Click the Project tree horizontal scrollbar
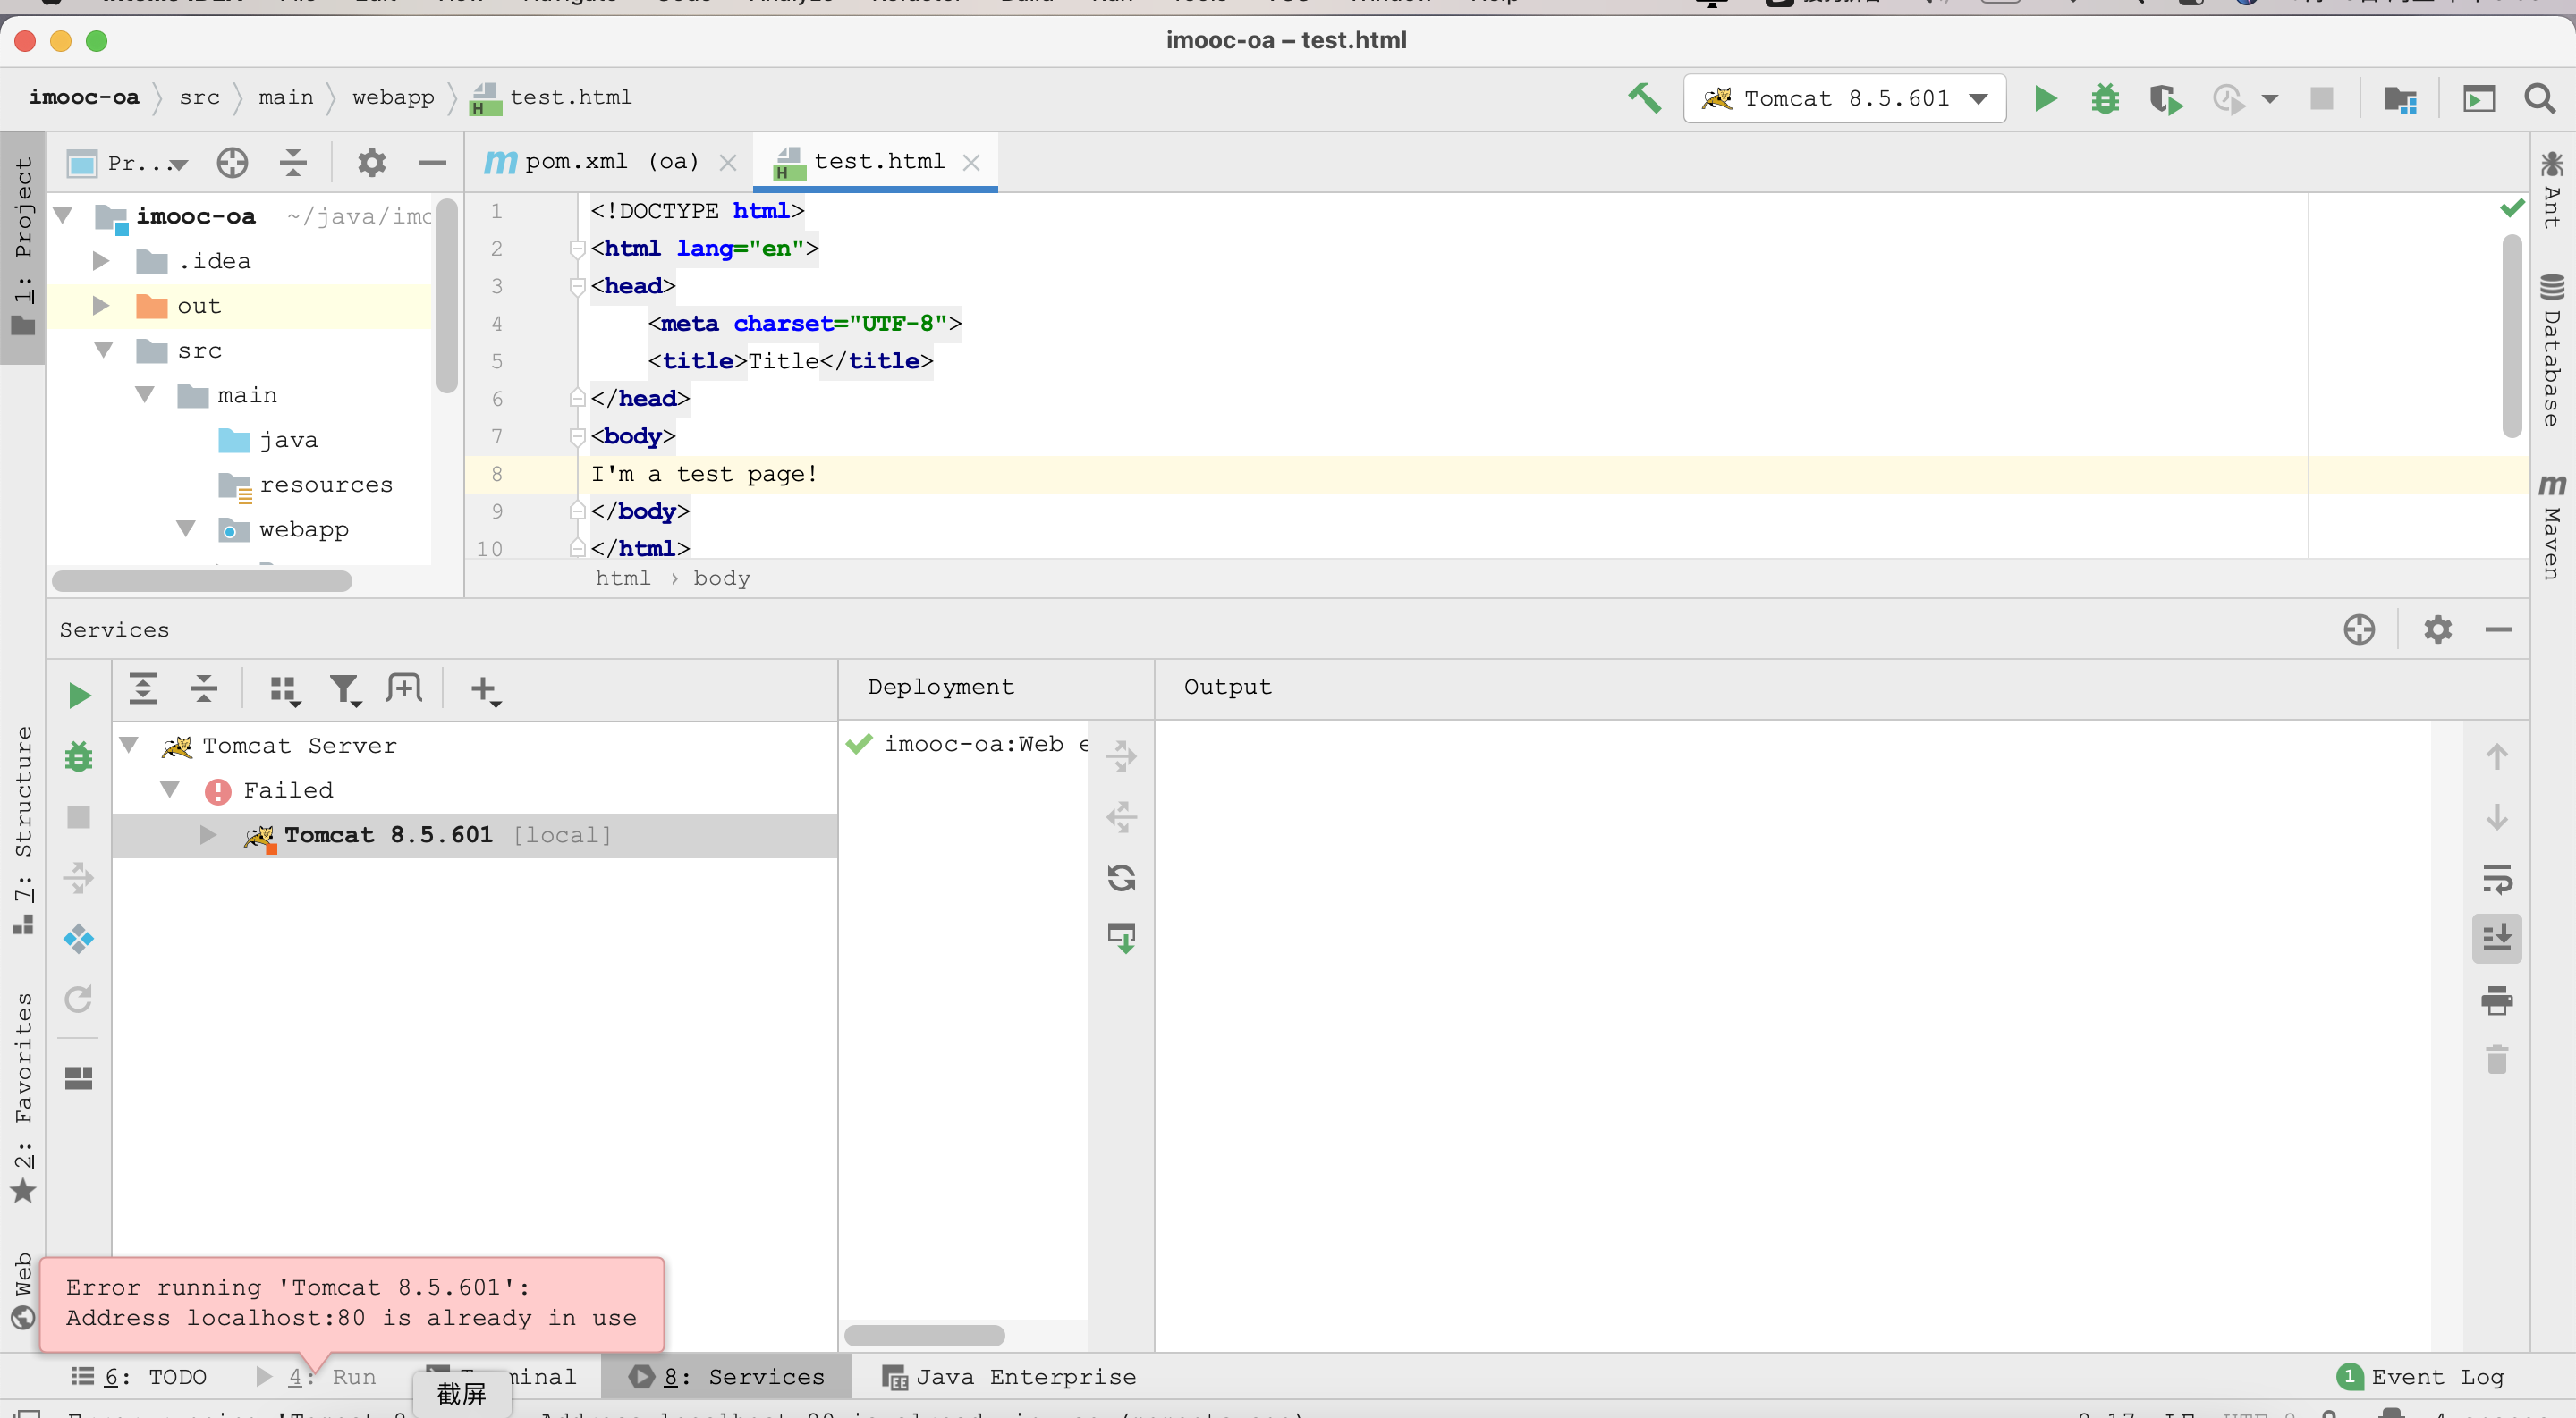This screenshot has width=2576, height=1418. pos(202,580)
